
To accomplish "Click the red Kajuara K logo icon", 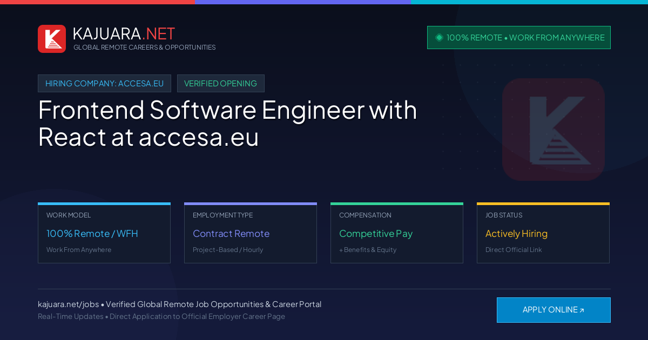I will [x=52, y=39].
